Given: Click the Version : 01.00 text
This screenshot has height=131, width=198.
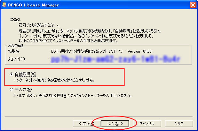Looking at the screenshot, I should (x=139, y=51).
